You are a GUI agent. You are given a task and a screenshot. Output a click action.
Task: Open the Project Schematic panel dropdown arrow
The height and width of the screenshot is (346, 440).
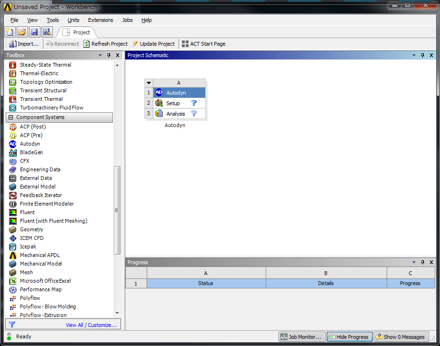[414, 55]
